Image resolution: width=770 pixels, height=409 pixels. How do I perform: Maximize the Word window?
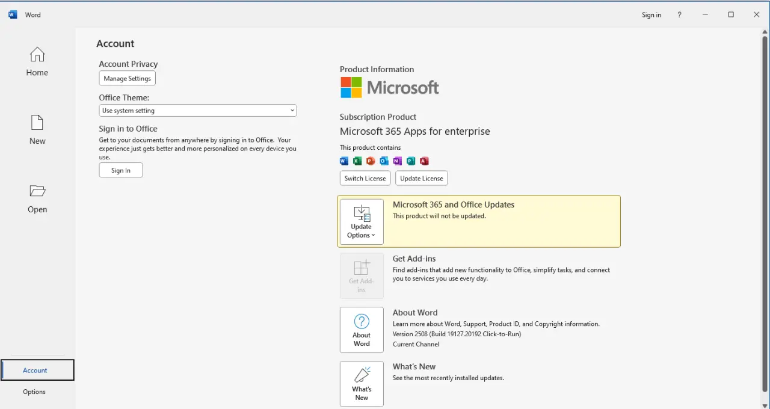point(731,14)
